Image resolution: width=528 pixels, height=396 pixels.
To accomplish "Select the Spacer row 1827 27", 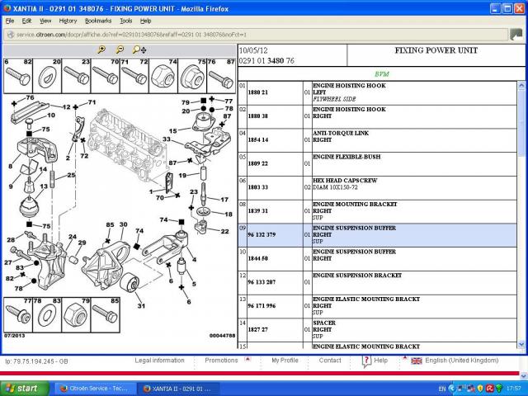I will (x=378, y=330).
